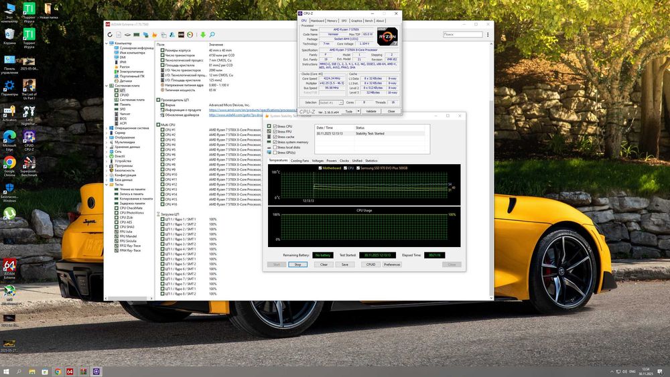The width and height of the screenshot is (670, 377).
Task: Open the Superposition Benchmark desktop icon
Action: coord(29,163)
